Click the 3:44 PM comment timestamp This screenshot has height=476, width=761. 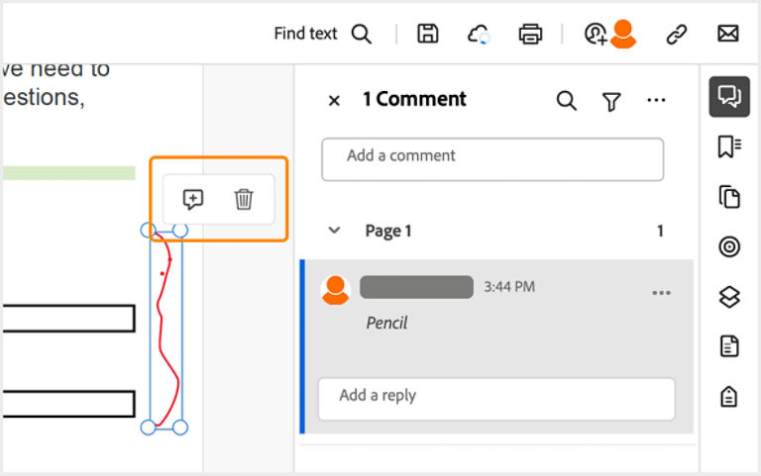tap(509, 286)
